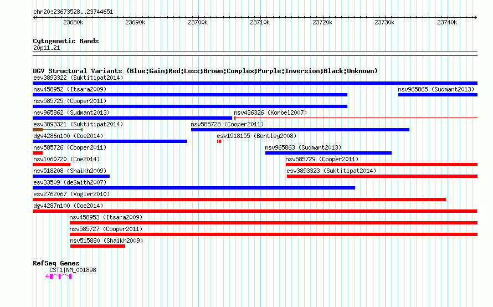Click the Cytogenetic Bands track title
The height and width of the screenshot is (307, 493).
click(66, 41)
